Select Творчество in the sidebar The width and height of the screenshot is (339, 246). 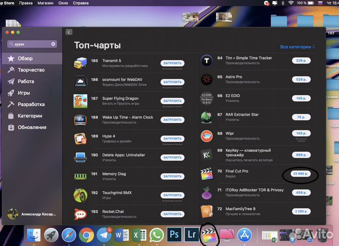(32, 70)
